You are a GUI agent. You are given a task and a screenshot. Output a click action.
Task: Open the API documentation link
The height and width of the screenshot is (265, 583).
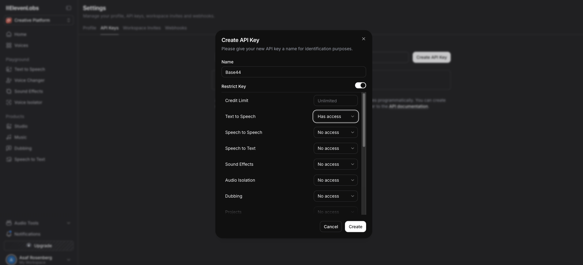(408, 106)
